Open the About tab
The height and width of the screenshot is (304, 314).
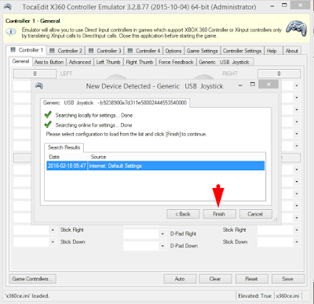292,51
